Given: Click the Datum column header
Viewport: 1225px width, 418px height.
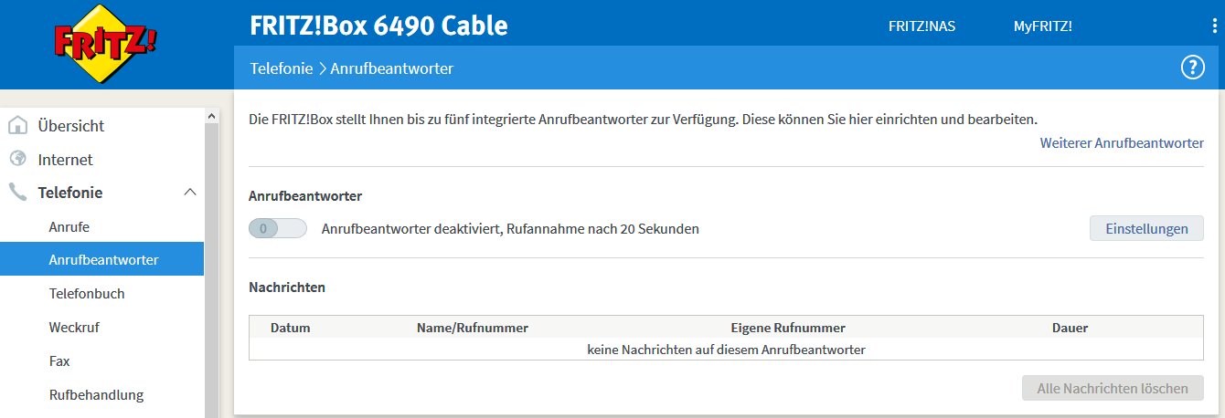Looking at the screenshot, I should 291,328.
